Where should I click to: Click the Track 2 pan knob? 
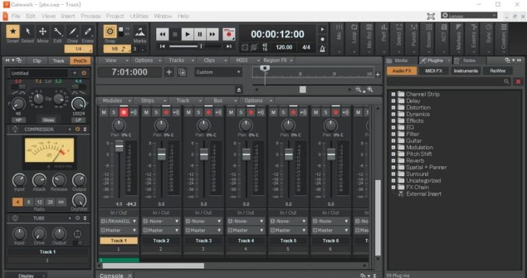click(x=161, y=126)
